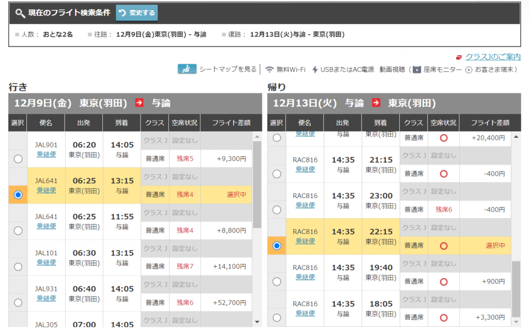Open 乗継便 link for RAC816 arriving 18:05
Screen dimensions: 529x333
tap(305, 313)
